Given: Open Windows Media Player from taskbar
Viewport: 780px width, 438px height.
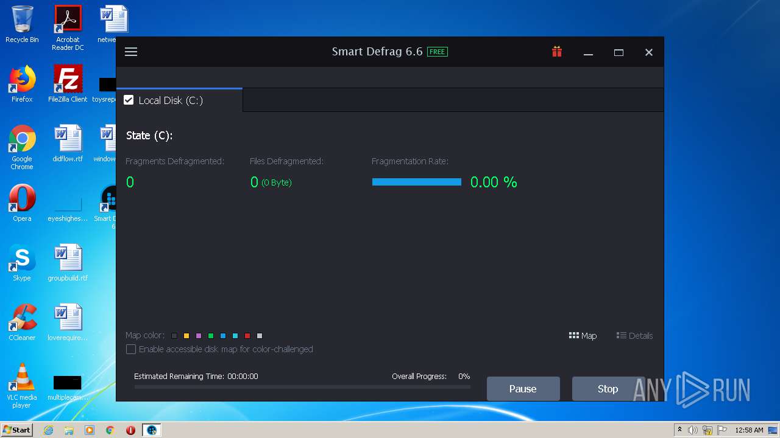Looking at the screenshot, I should click(90, 430).
